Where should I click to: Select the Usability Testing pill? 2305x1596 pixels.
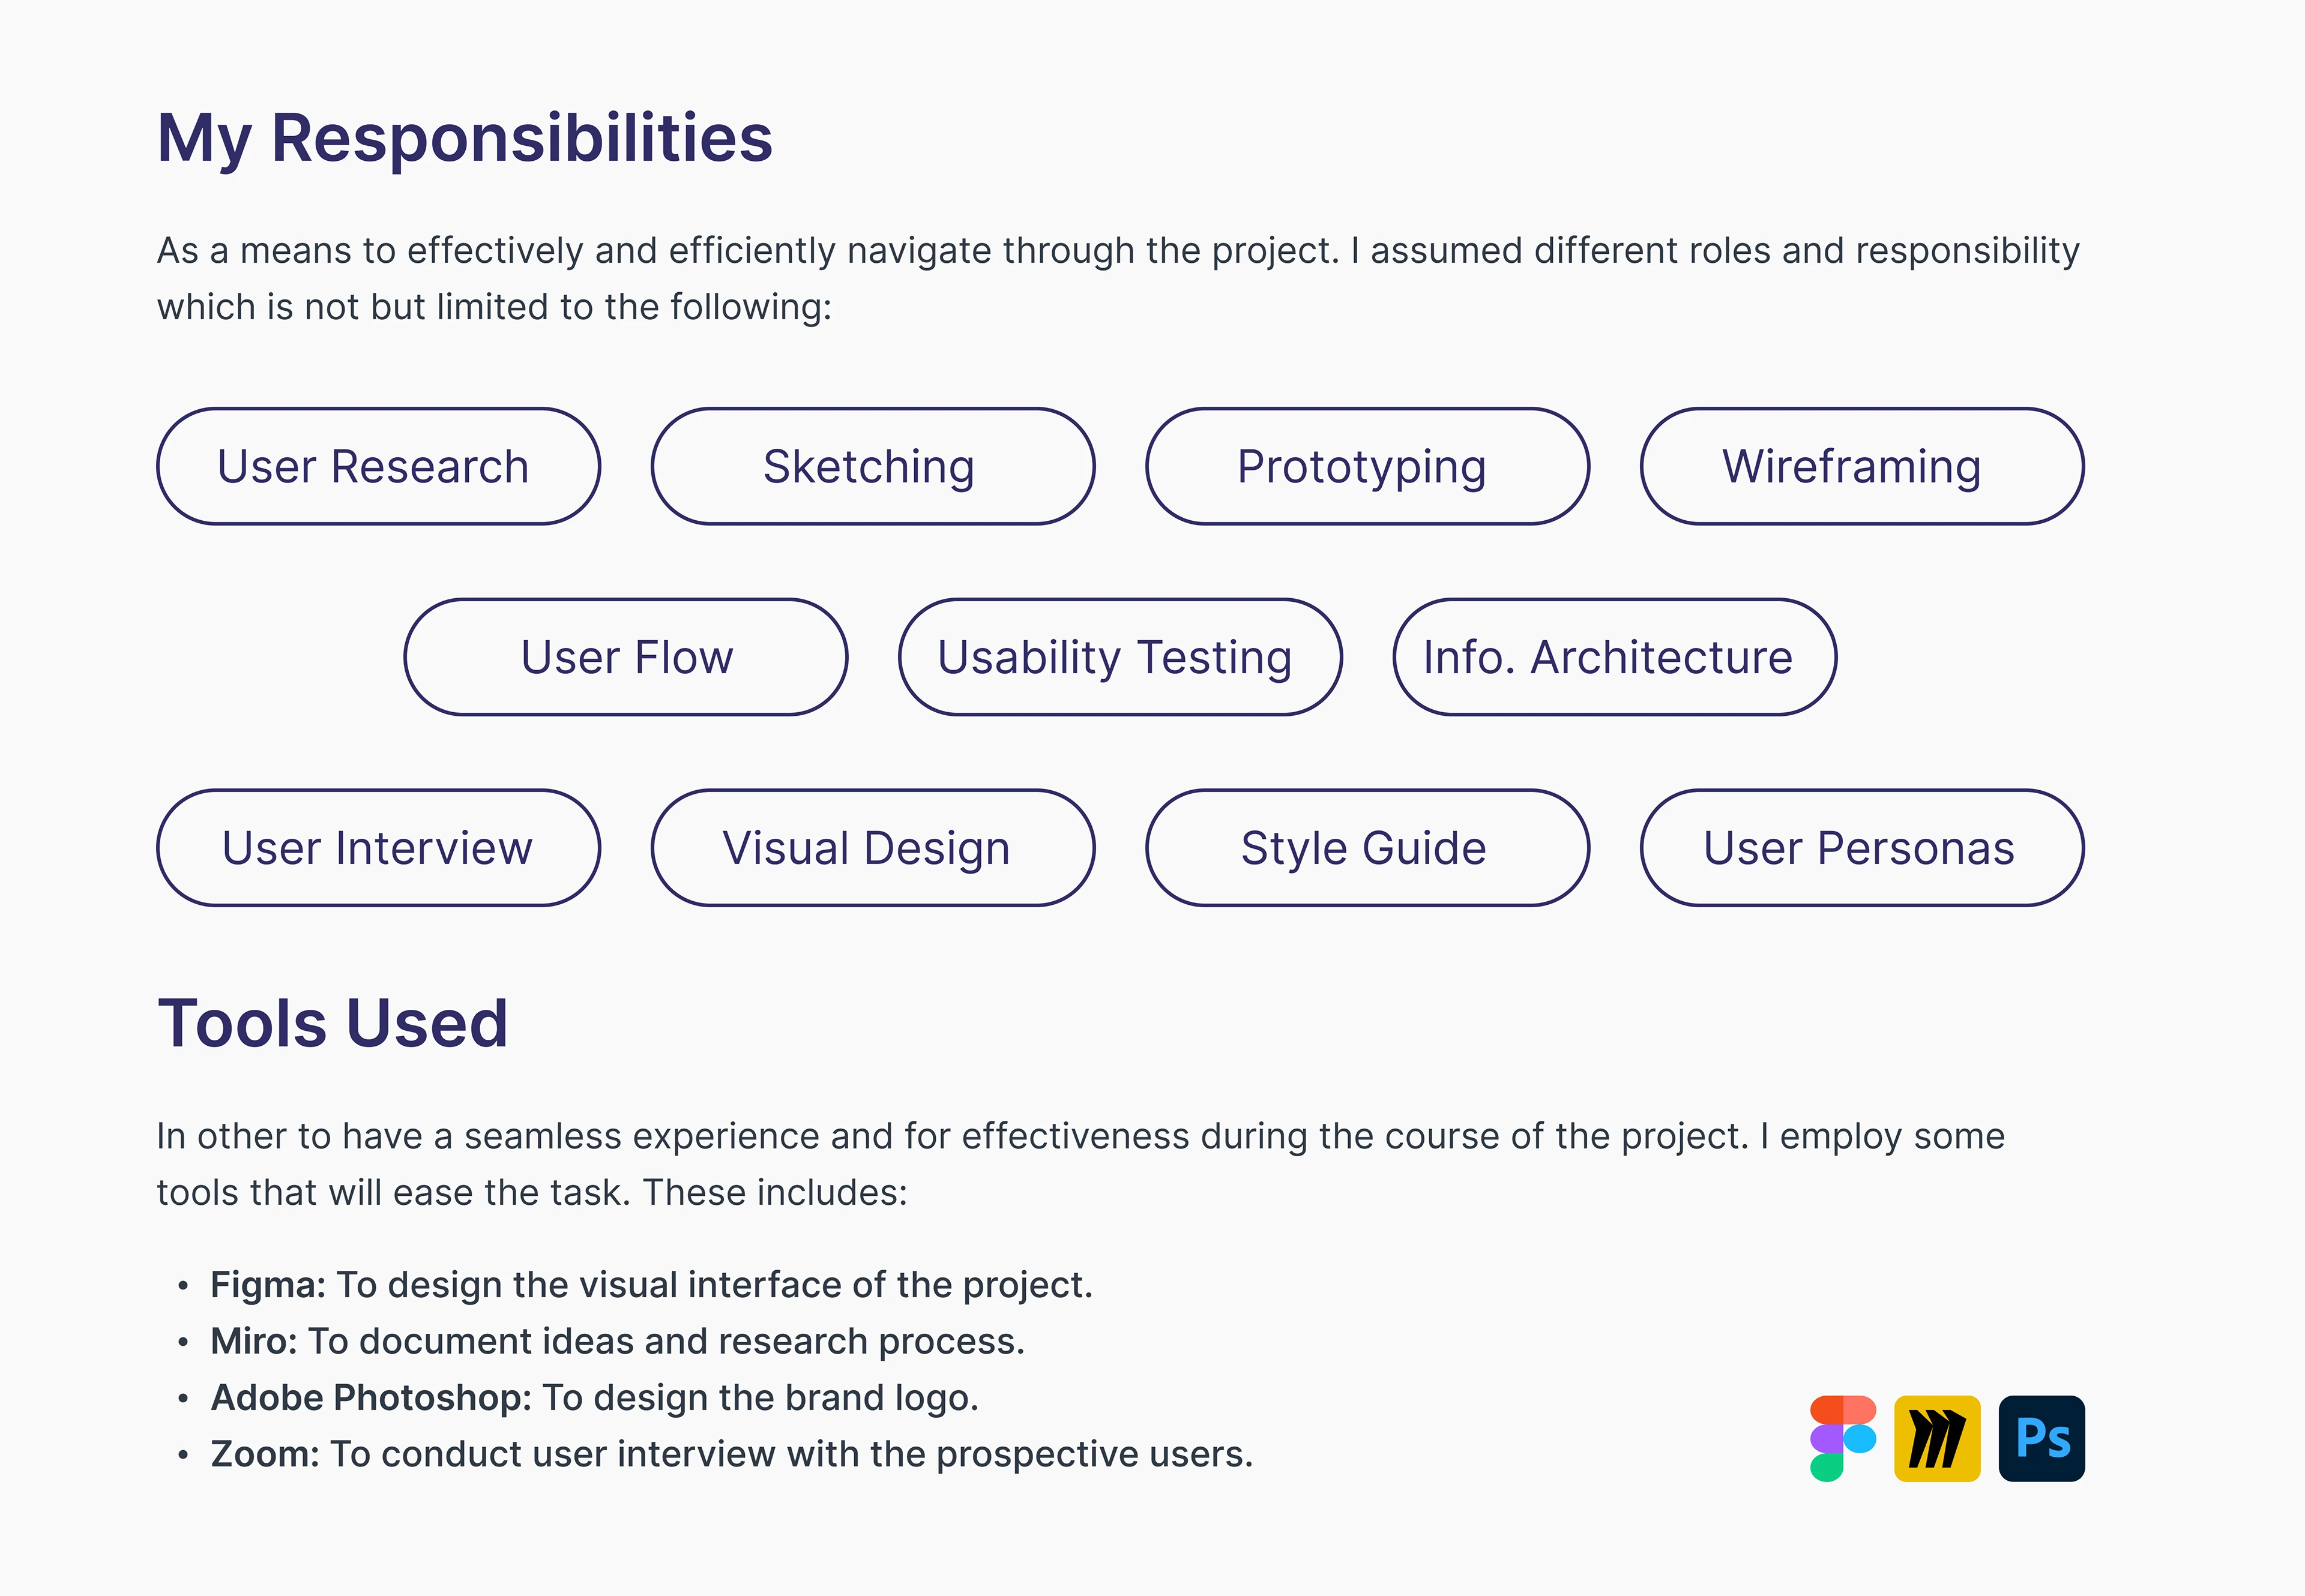[x=1119, y=657]
